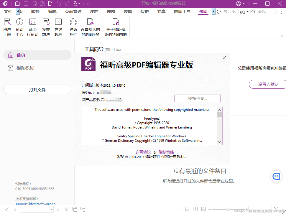Click the 设置为默认 button
Screen dimensions: 286x214
(x=268, y=84)
